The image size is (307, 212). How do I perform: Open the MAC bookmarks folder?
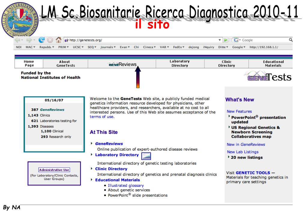pyautogui.click(x=30, y=47)
